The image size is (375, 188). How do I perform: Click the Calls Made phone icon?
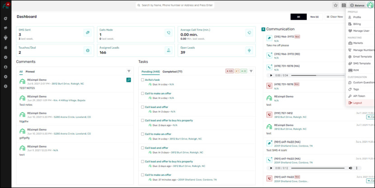169,33
